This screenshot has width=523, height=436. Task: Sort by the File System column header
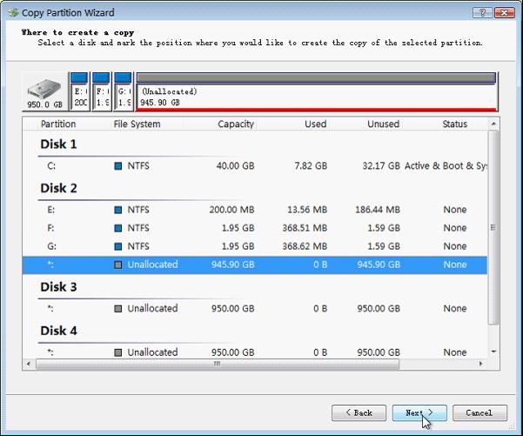coord(137,124)
